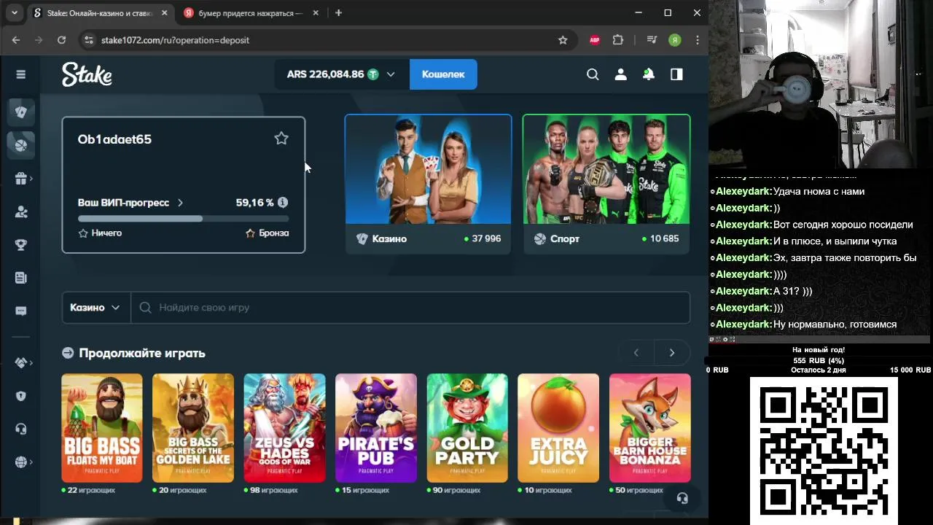
Task: Click the carousel previous arrow
Action: pyautogui.click(x=636, y=353)
